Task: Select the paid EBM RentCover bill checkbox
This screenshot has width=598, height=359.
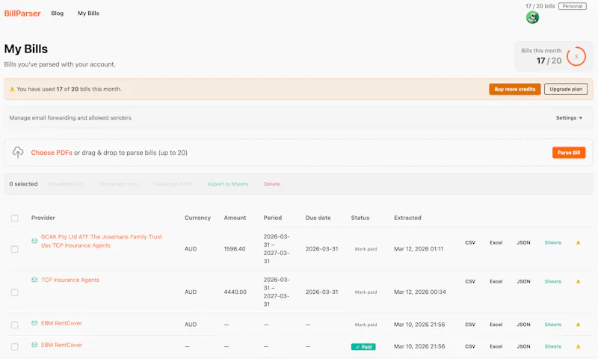Action: 14,347
